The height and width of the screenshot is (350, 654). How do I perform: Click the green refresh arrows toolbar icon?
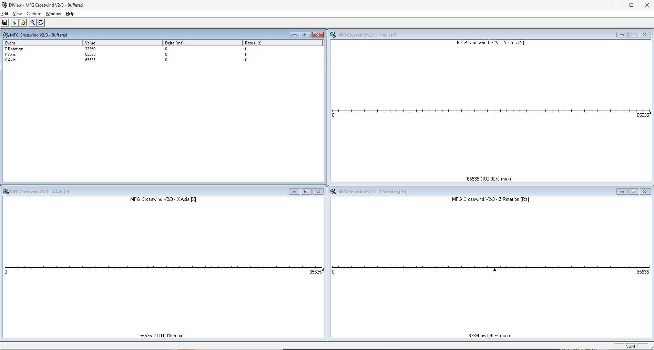click(14, 22)
